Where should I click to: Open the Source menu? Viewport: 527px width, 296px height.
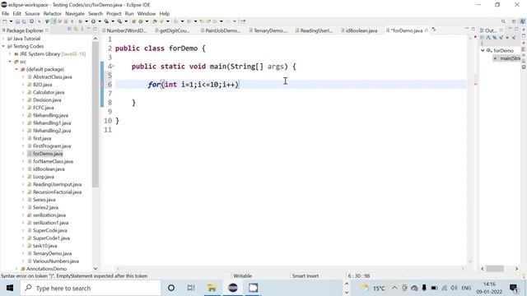pyautogui.click(x=32, y=14)
